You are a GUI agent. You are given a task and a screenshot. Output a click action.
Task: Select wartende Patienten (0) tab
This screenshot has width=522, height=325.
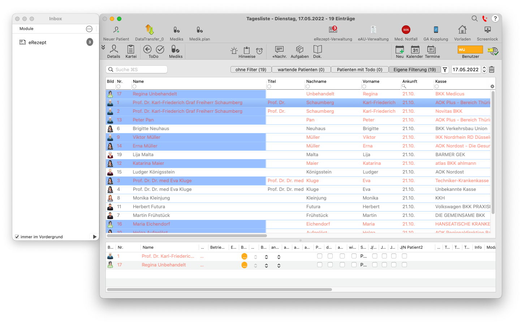click(301, 69)
